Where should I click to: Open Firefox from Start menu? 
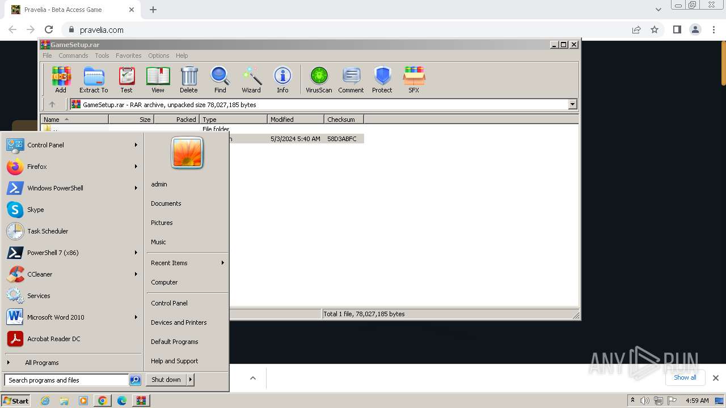(x=72, y=167)
